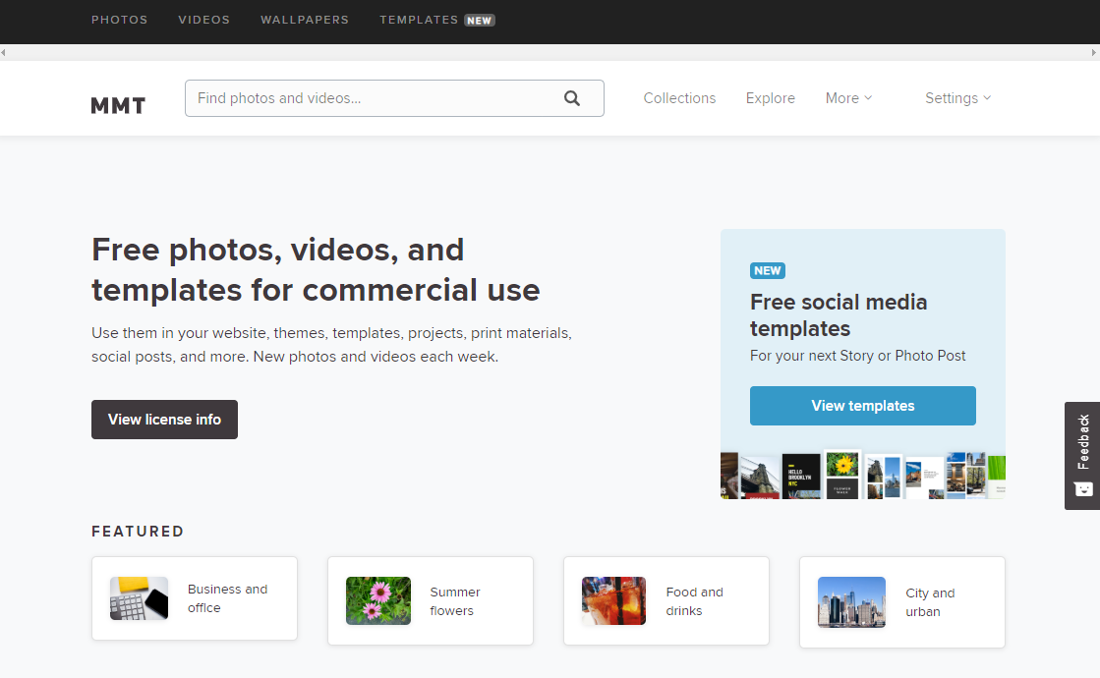Click the horizontal scrollbar track

(550, 53)
